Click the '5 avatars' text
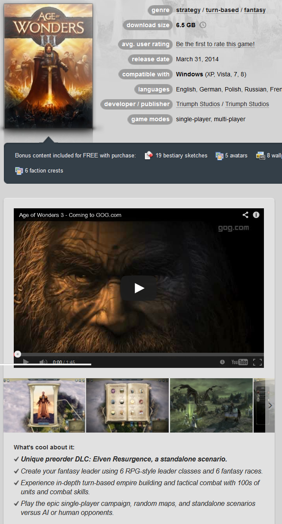This screenshot has height=524, width=282. (x=236, y=155)
